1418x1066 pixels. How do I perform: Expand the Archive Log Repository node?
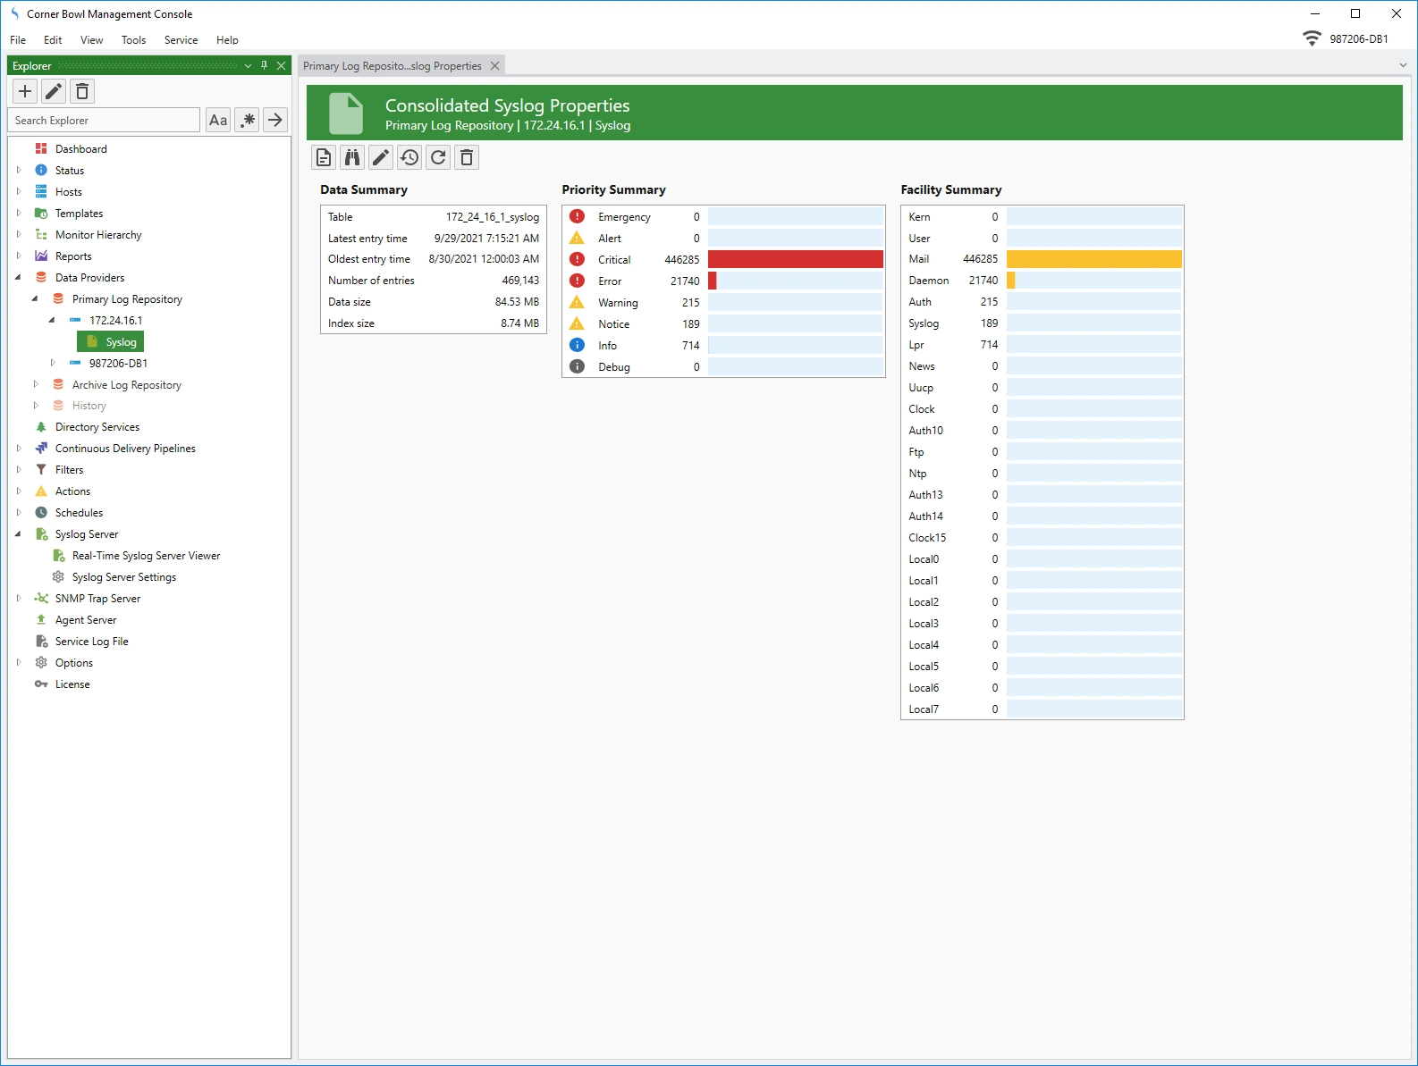[x=36, y=385]
